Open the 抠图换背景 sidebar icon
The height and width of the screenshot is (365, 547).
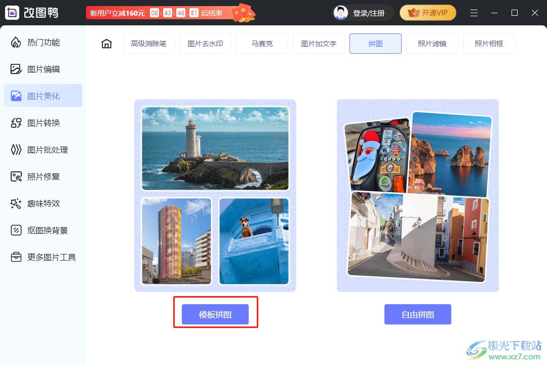(x=16, y=231)
